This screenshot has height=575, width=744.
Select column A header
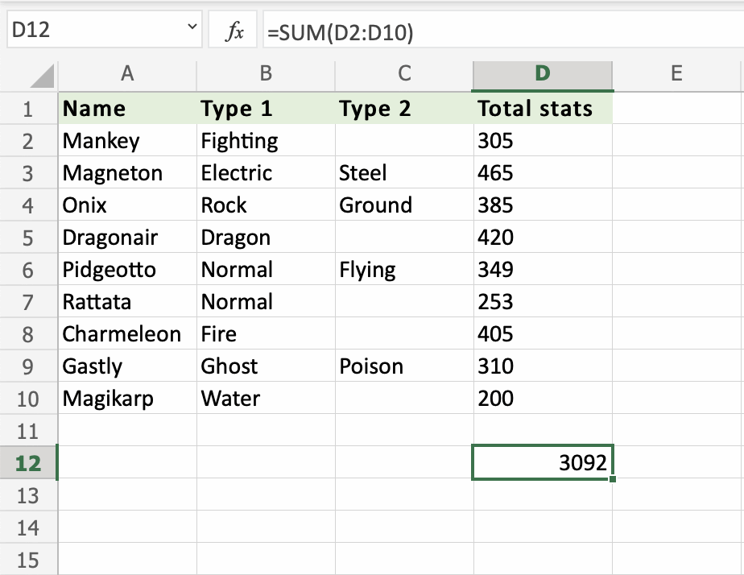(x=126, y=74)
